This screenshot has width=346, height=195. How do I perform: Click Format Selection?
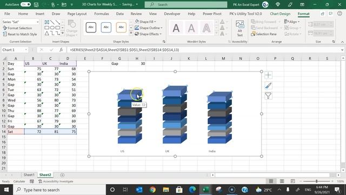pyautogui.click(x=17, y=28)
